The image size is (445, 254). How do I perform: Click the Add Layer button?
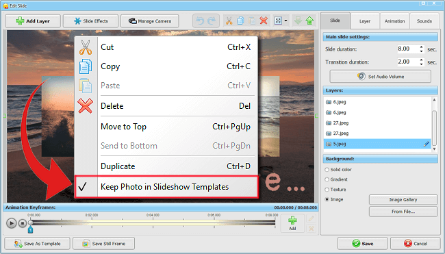[33, 21]
